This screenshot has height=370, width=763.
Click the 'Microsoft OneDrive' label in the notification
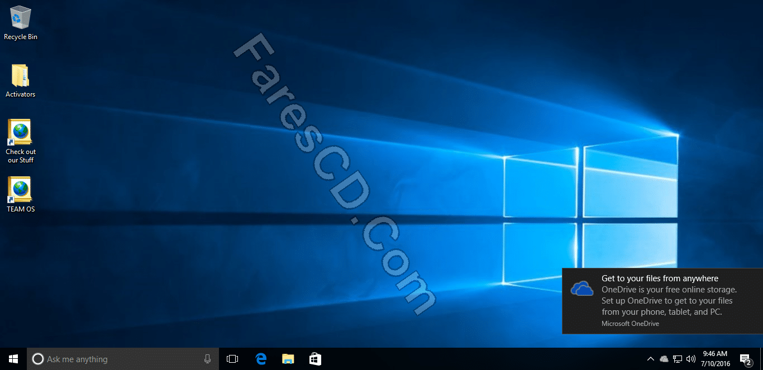pyautogui.click(x=630, y=324)
